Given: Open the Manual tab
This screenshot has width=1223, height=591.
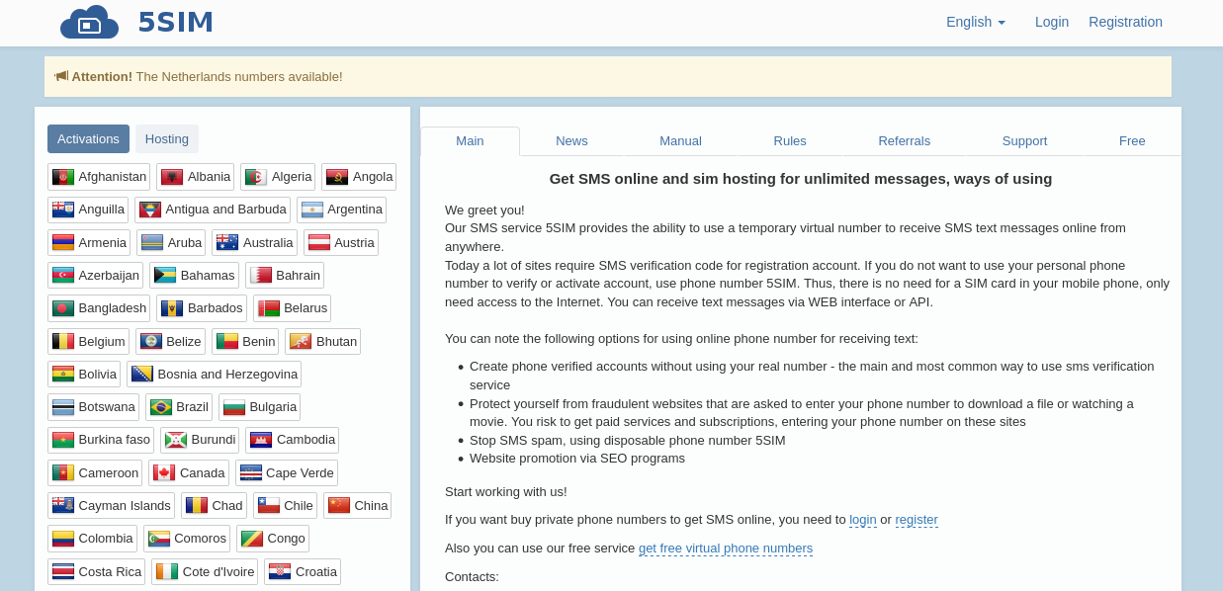Looking at the screenshot, I should [680, 141].
